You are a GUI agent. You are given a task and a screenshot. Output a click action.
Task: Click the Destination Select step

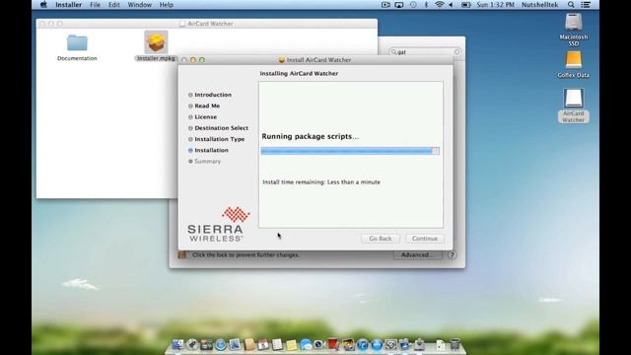pos(221,128)
